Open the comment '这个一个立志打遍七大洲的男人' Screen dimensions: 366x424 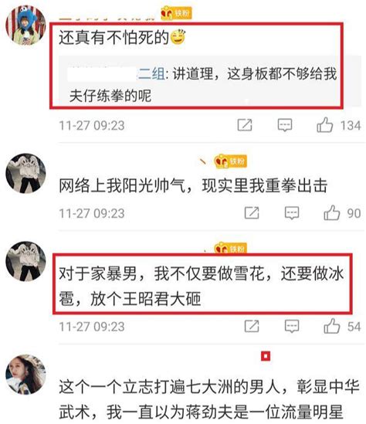pos(209,399)
